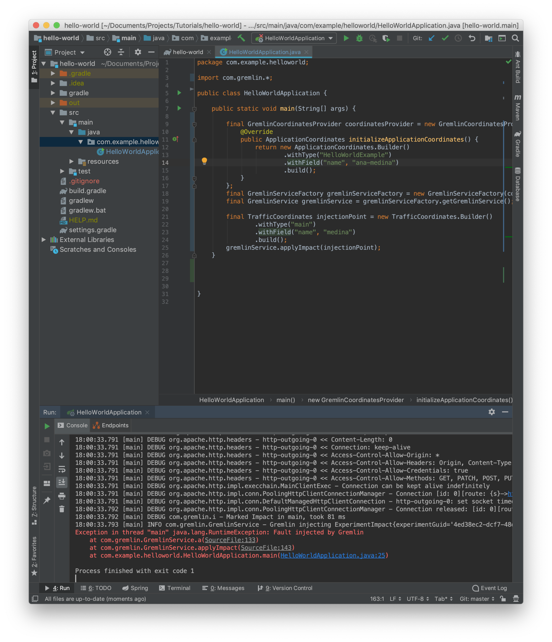
Task: Rerun HelloWorldApplication in the Run panel
Action: coord(47,426)
